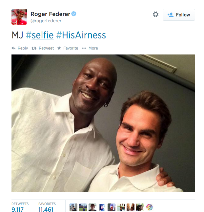
Task: Open the @rogerfederer handle link
Action: pyautogui.click(x=46, y=21)
